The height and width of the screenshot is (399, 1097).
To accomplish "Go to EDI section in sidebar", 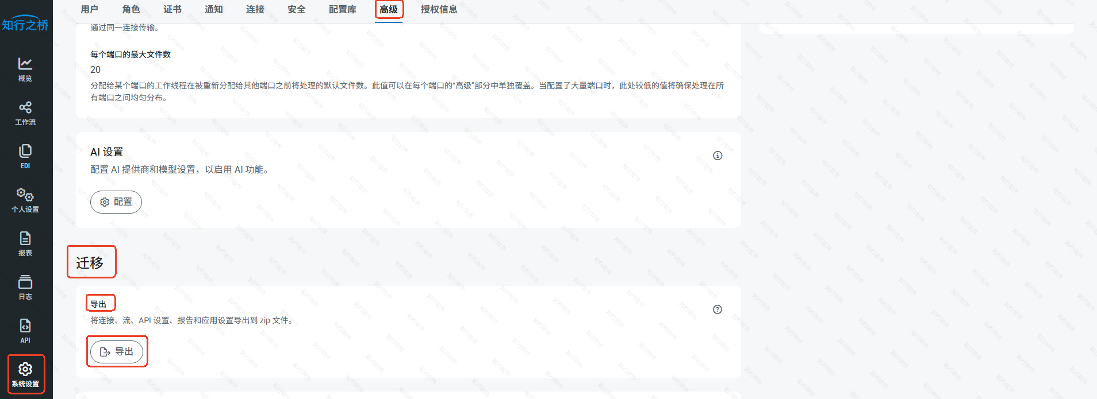I will click(25, 157).
